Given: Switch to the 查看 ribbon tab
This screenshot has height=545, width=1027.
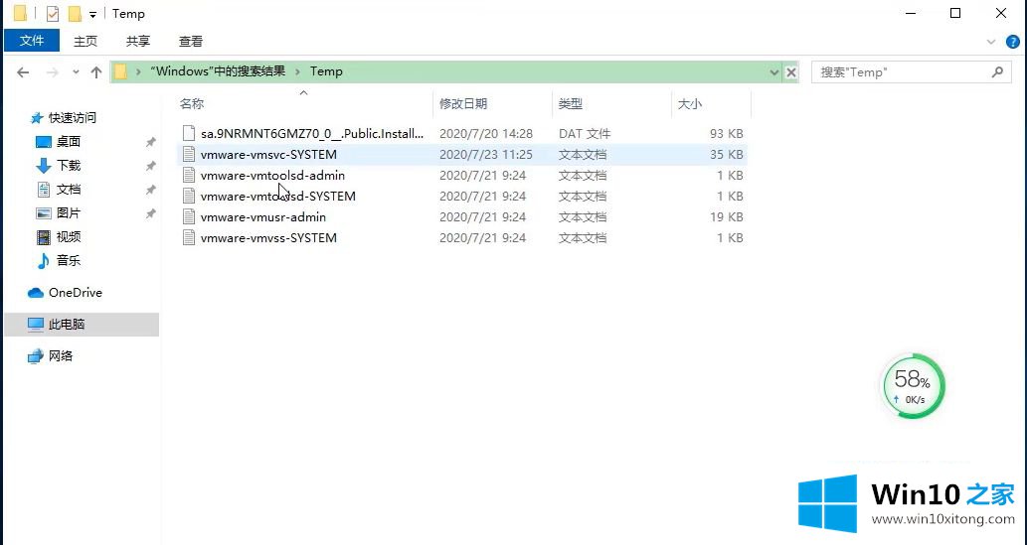Looking at the screenshot, I should (190, 41).
